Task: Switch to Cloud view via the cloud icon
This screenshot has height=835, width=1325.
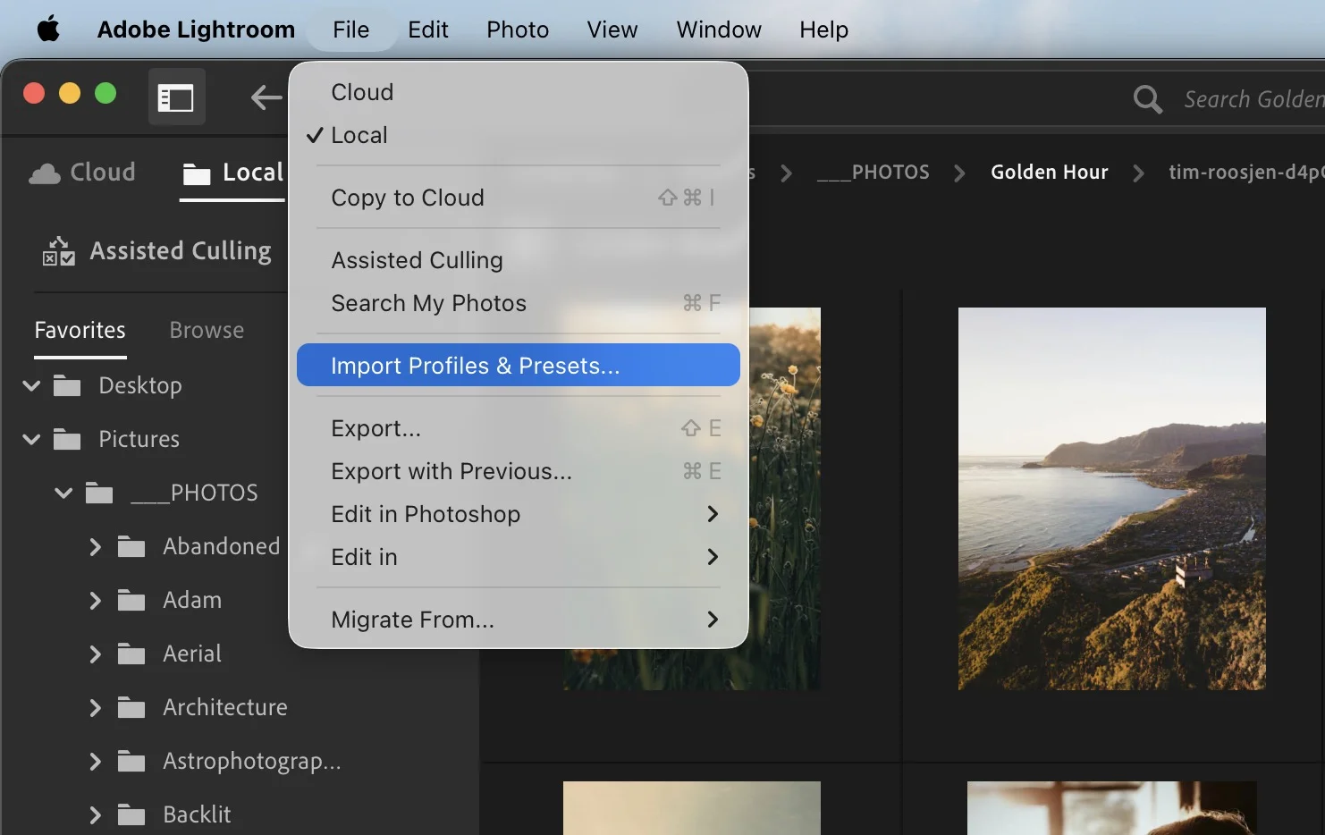Action: point(43,172)
